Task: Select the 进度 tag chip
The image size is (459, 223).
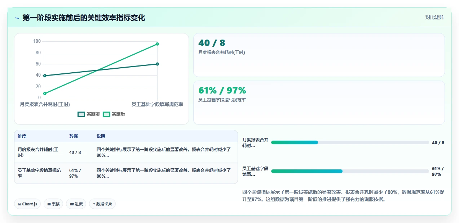Action: click(76, 204)
